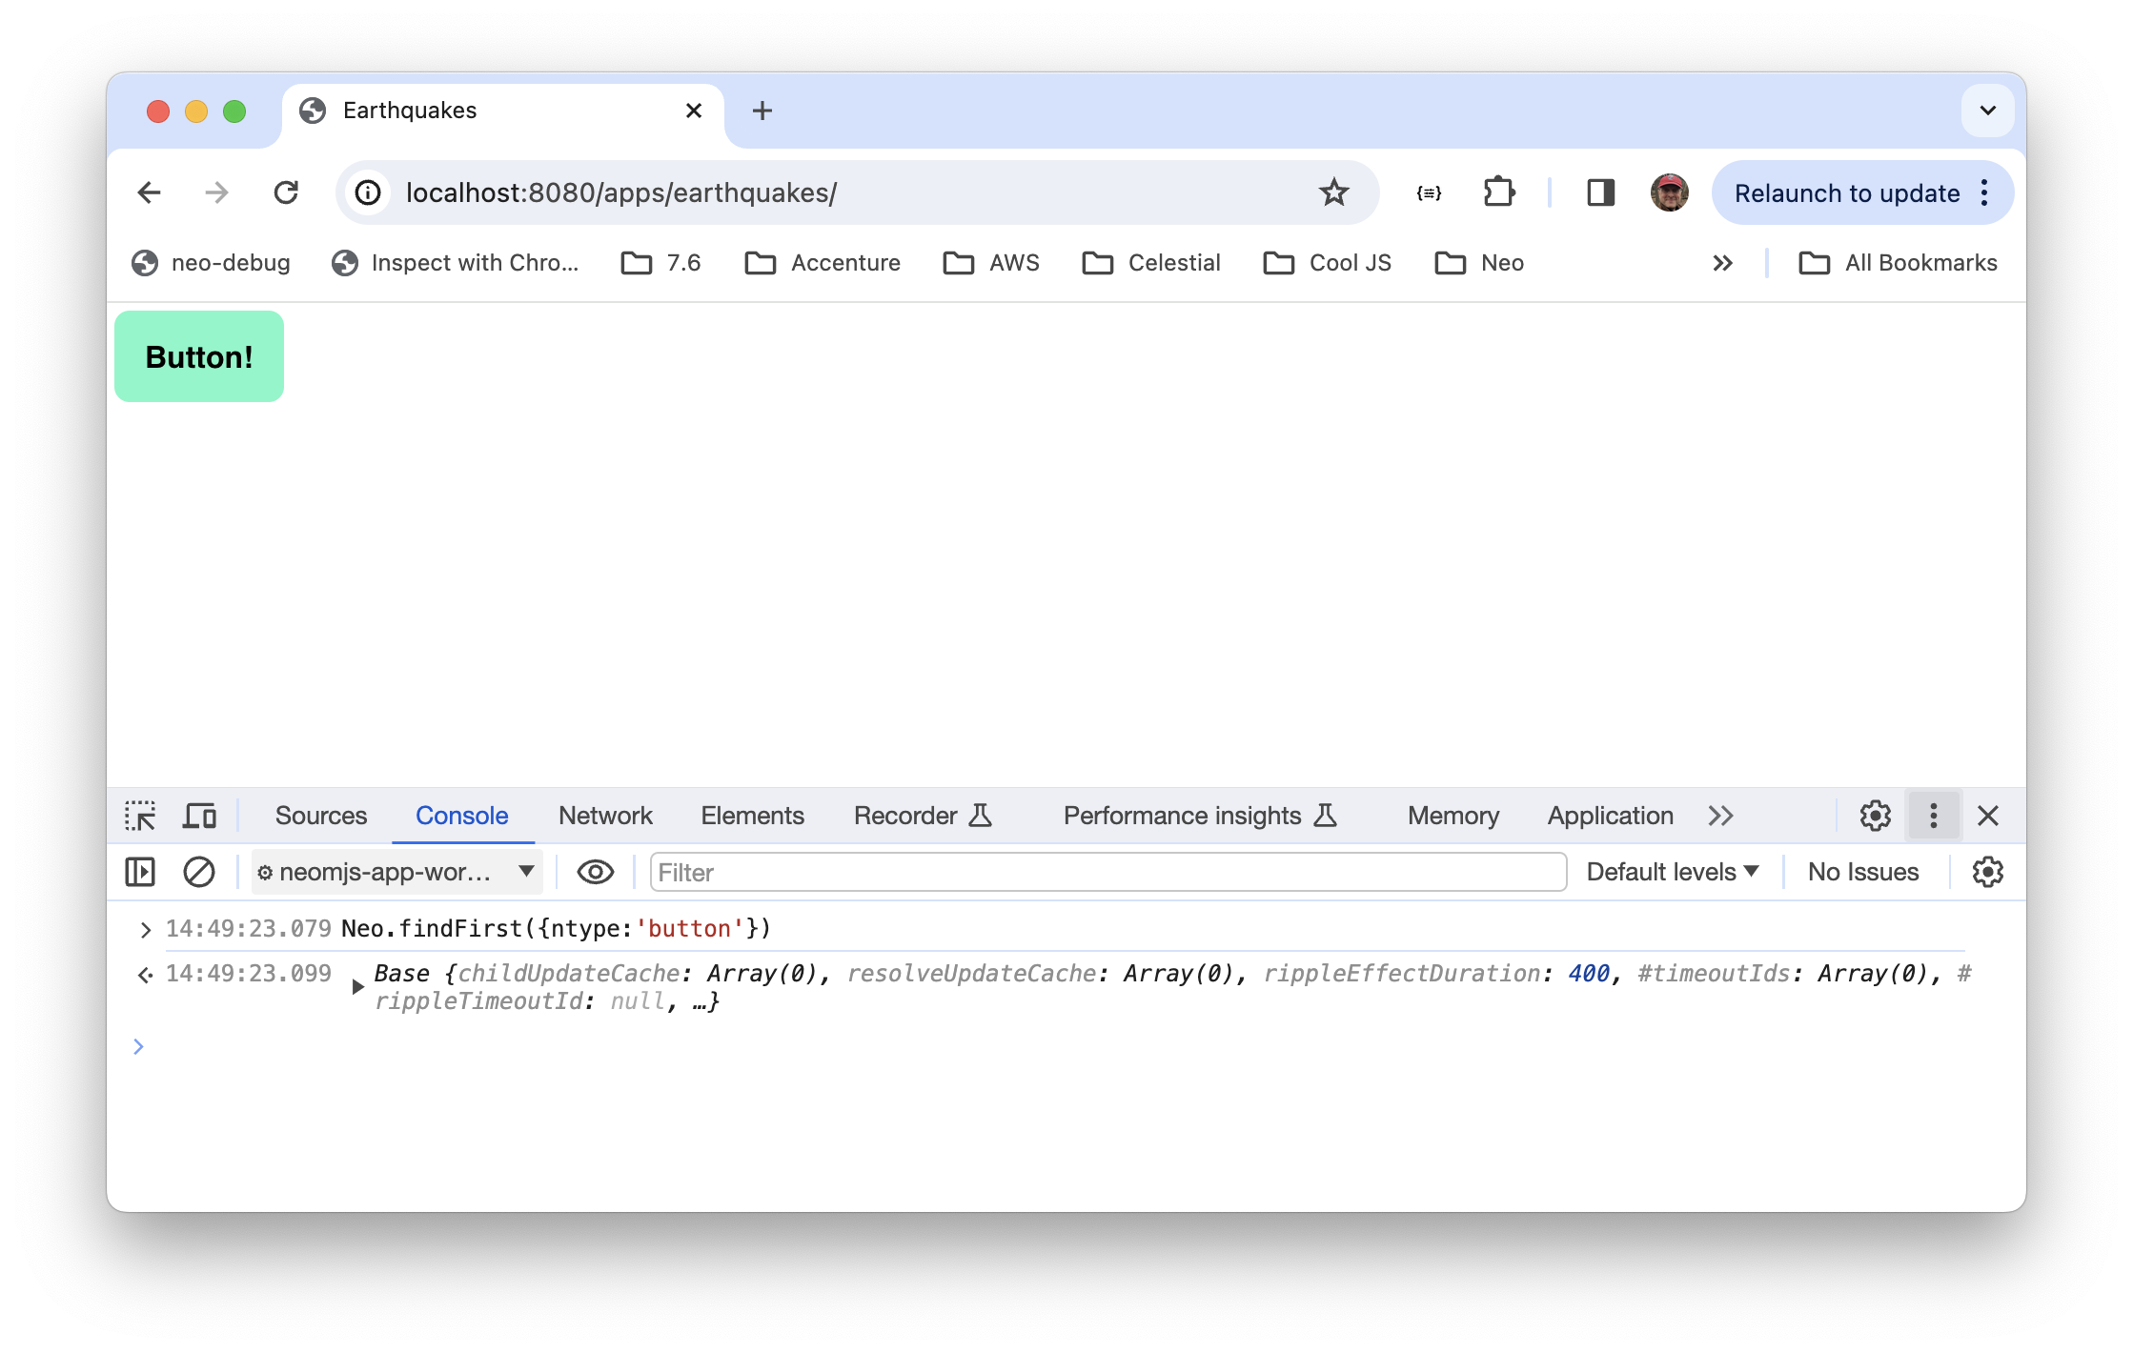Screen dimensions: 2133x1353
Task: Open DevTools three-dot customize menu
Action: coord(1933,817)
